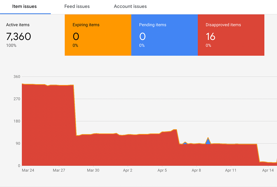Select the red Disapproved items card

tap(231, 35)
